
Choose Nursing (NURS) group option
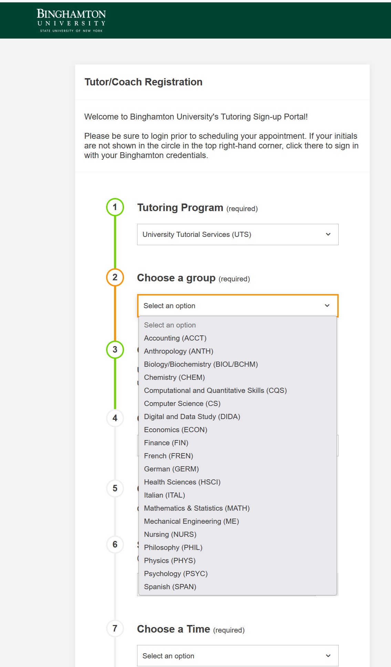(170, 534)
